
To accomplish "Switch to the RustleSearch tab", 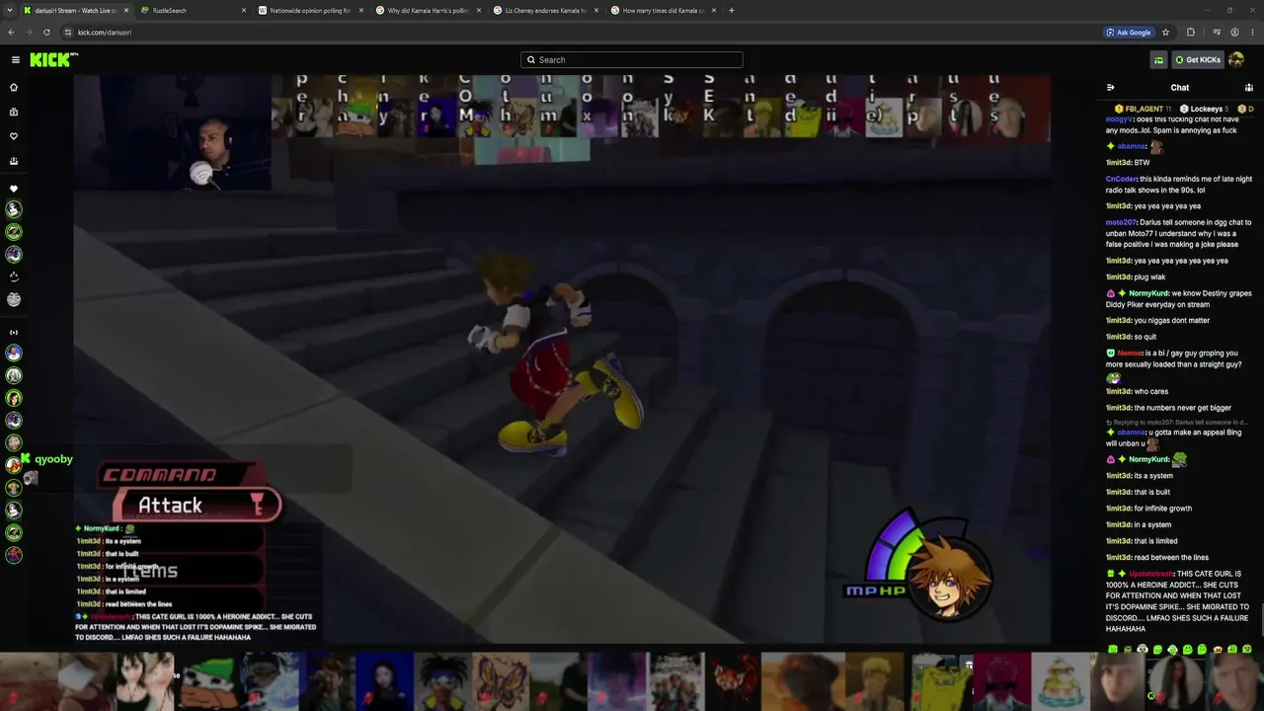I will (x=193, y=10).
